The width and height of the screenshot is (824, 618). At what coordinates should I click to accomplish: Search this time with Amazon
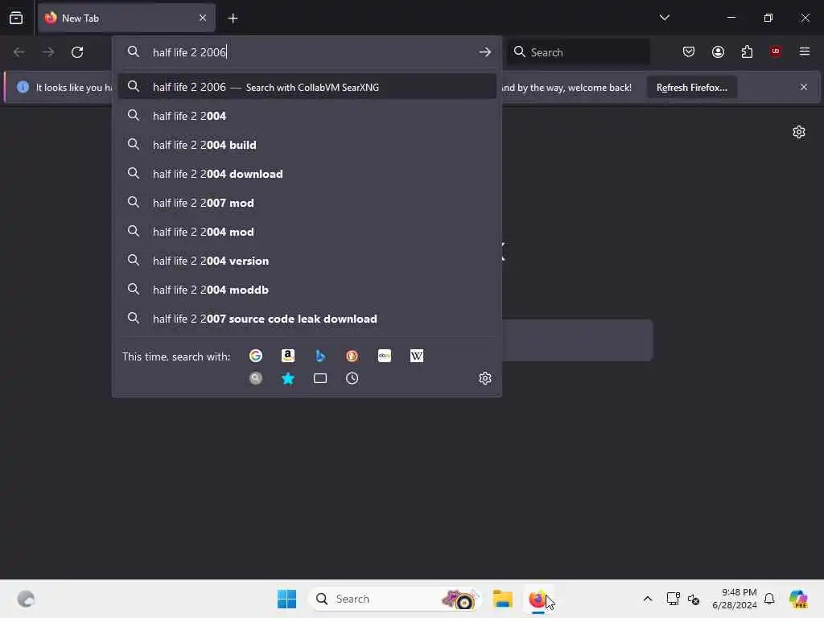288,356
